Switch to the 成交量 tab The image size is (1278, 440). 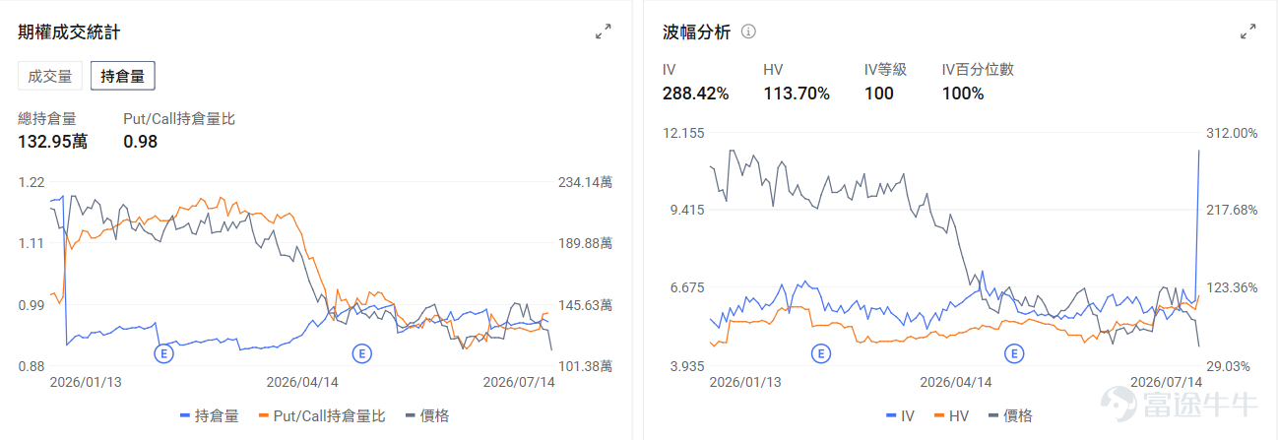(50, 76)
